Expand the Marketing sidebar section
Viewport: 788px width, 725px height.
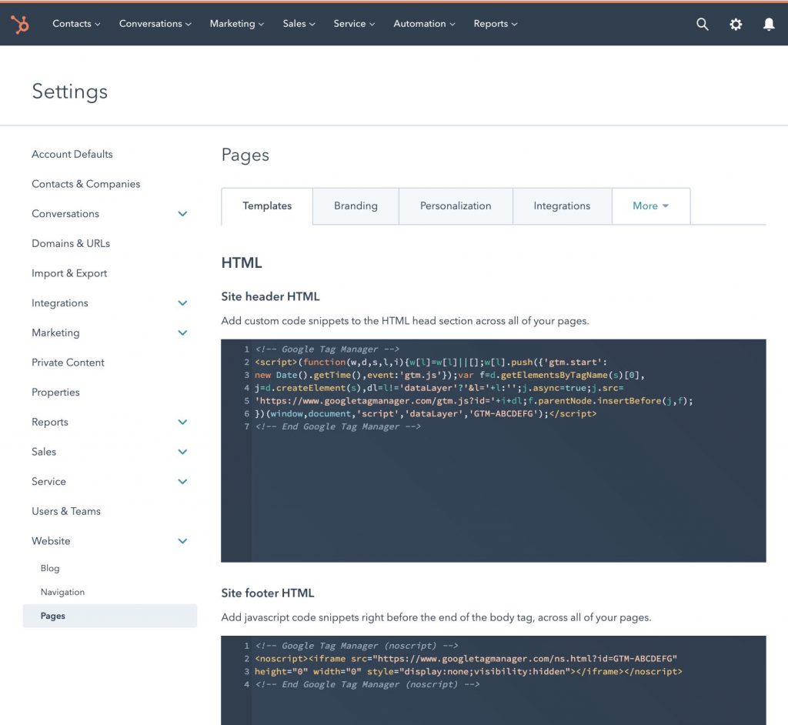182,332
